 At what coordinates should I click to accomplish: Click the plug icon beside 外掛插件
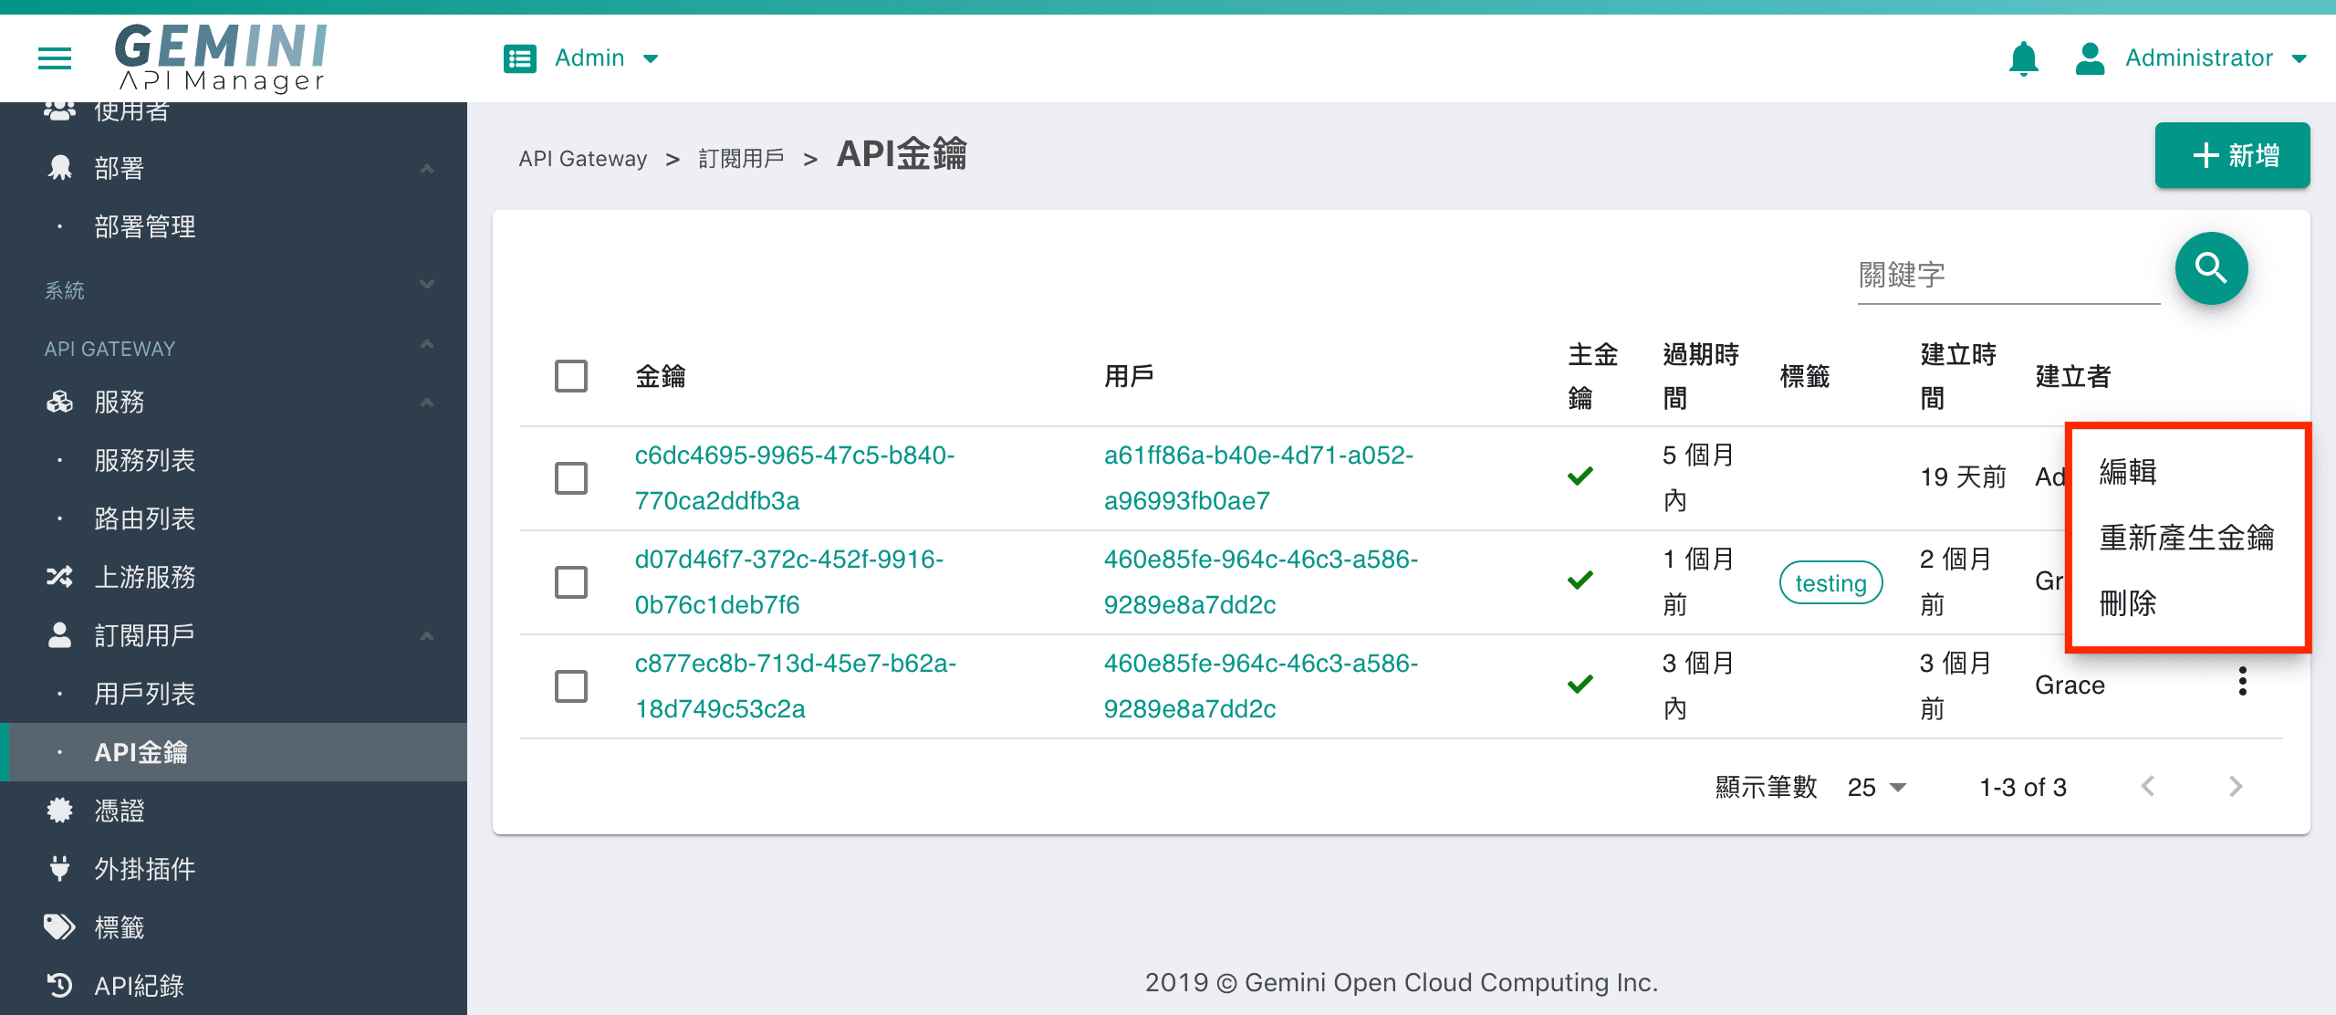coord(60,869)
